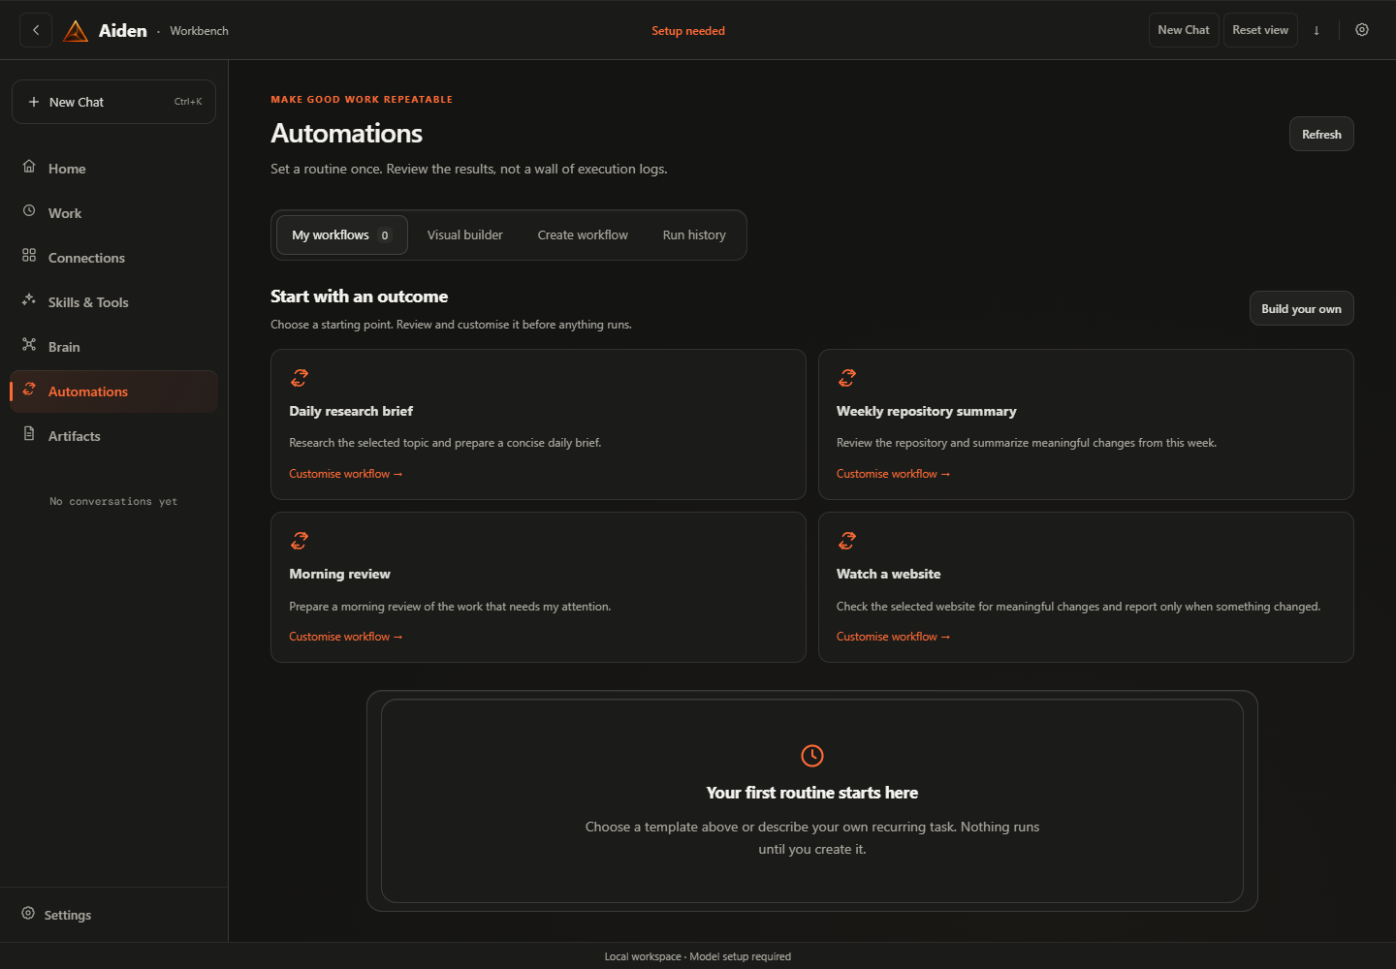Customise the Weekly repository summary workflow

[x=893, y=474]
